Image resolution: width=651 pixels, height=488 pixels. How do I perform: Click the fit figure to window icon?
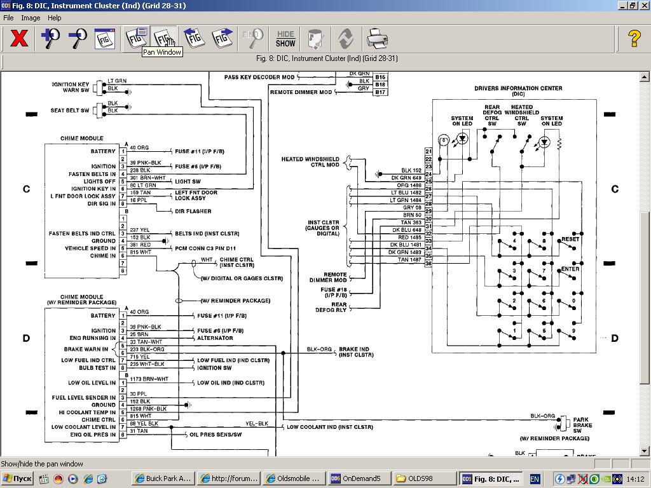click(x=105, y=39)
